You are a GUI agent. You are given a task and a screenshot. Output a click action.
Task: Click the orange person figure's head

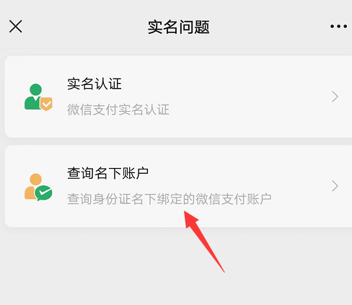click(35, 180)
